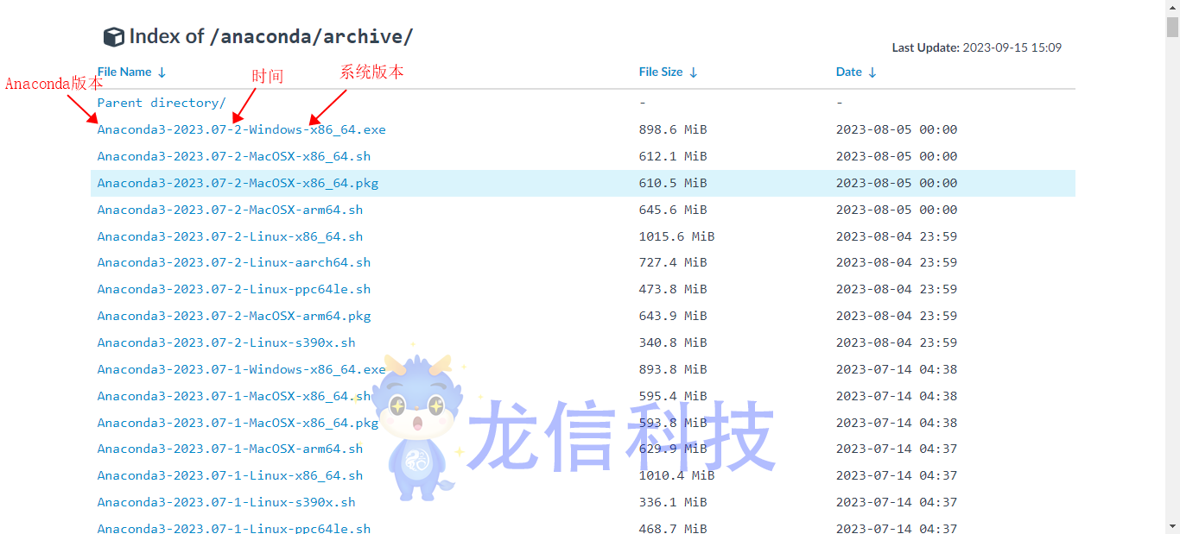This screenshot has height=534, width=1180.
Task: Download Anaconda3-2023.07-2-Linux-s390x.sh
Action: point(226,342)
